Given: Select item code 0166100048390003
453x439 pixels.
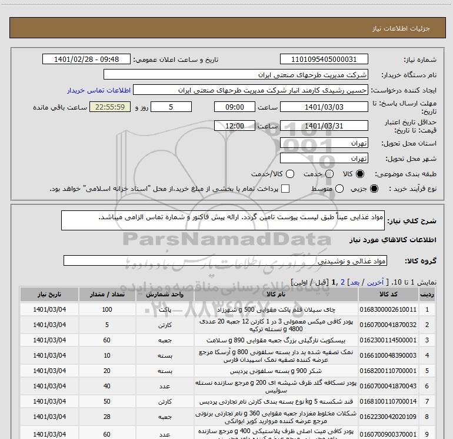Looking at the screenshot, I should click(x=388, y=355).
